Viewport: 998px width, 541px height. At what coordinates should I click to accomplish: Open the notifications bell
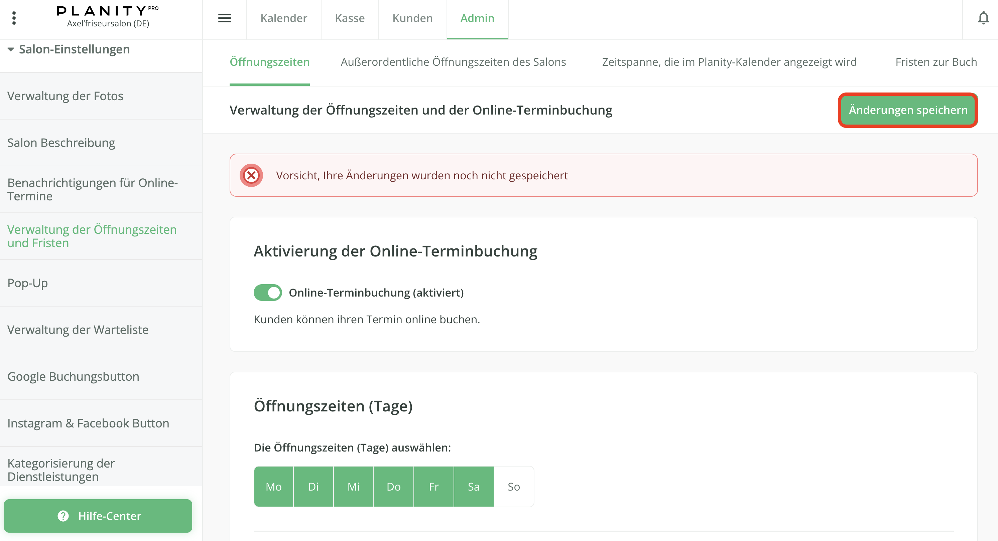983,18
